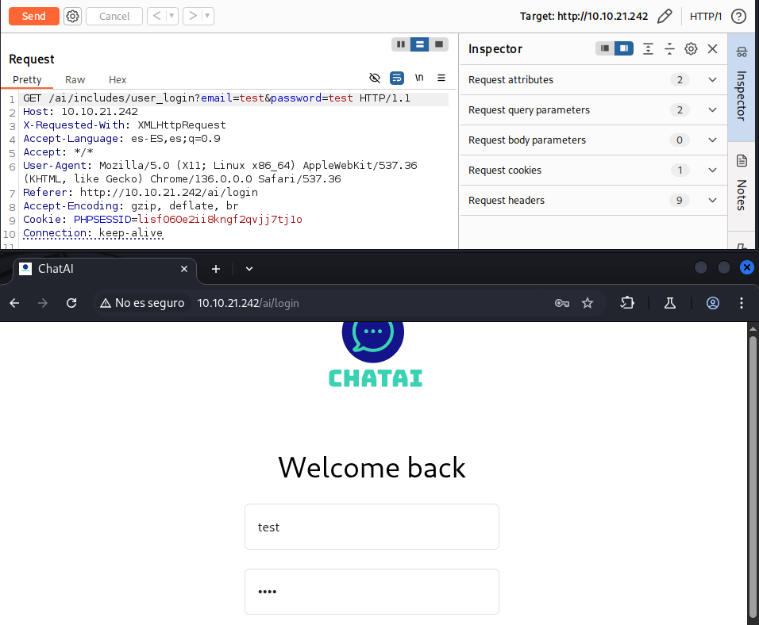Select side-by-side vertical split layout
Screen dimensions: 759x625
pos(401,44)
